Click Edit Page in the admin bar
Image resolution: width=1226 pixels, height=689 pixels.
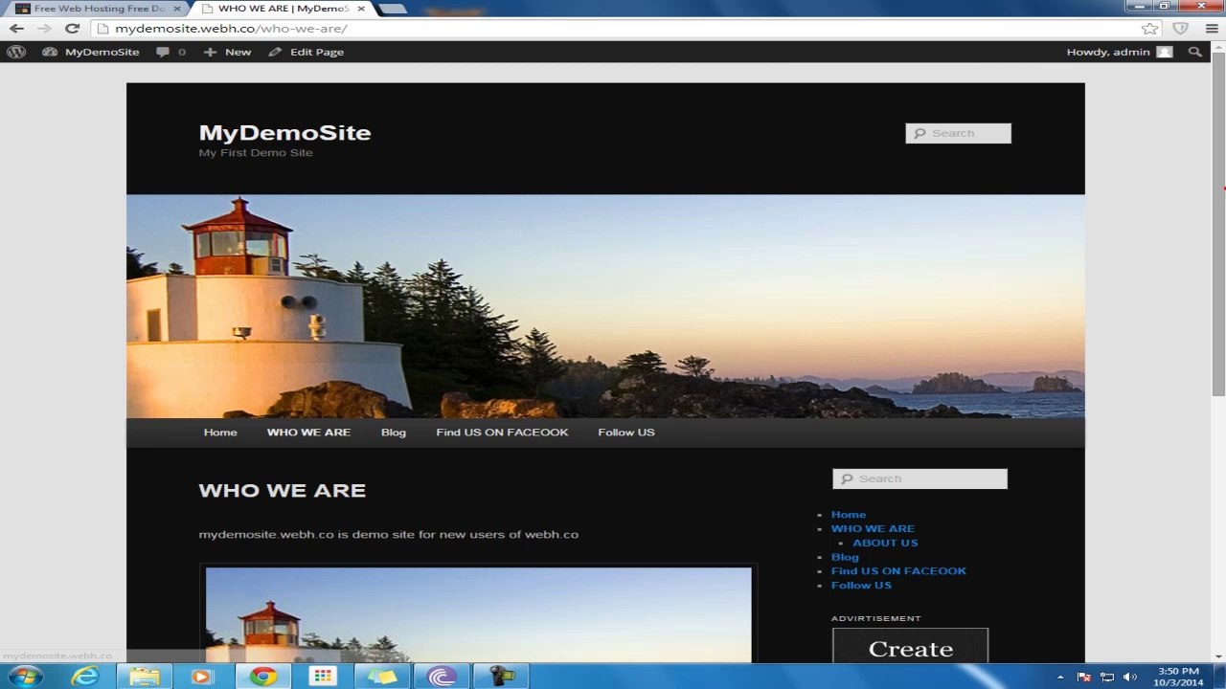306,52
